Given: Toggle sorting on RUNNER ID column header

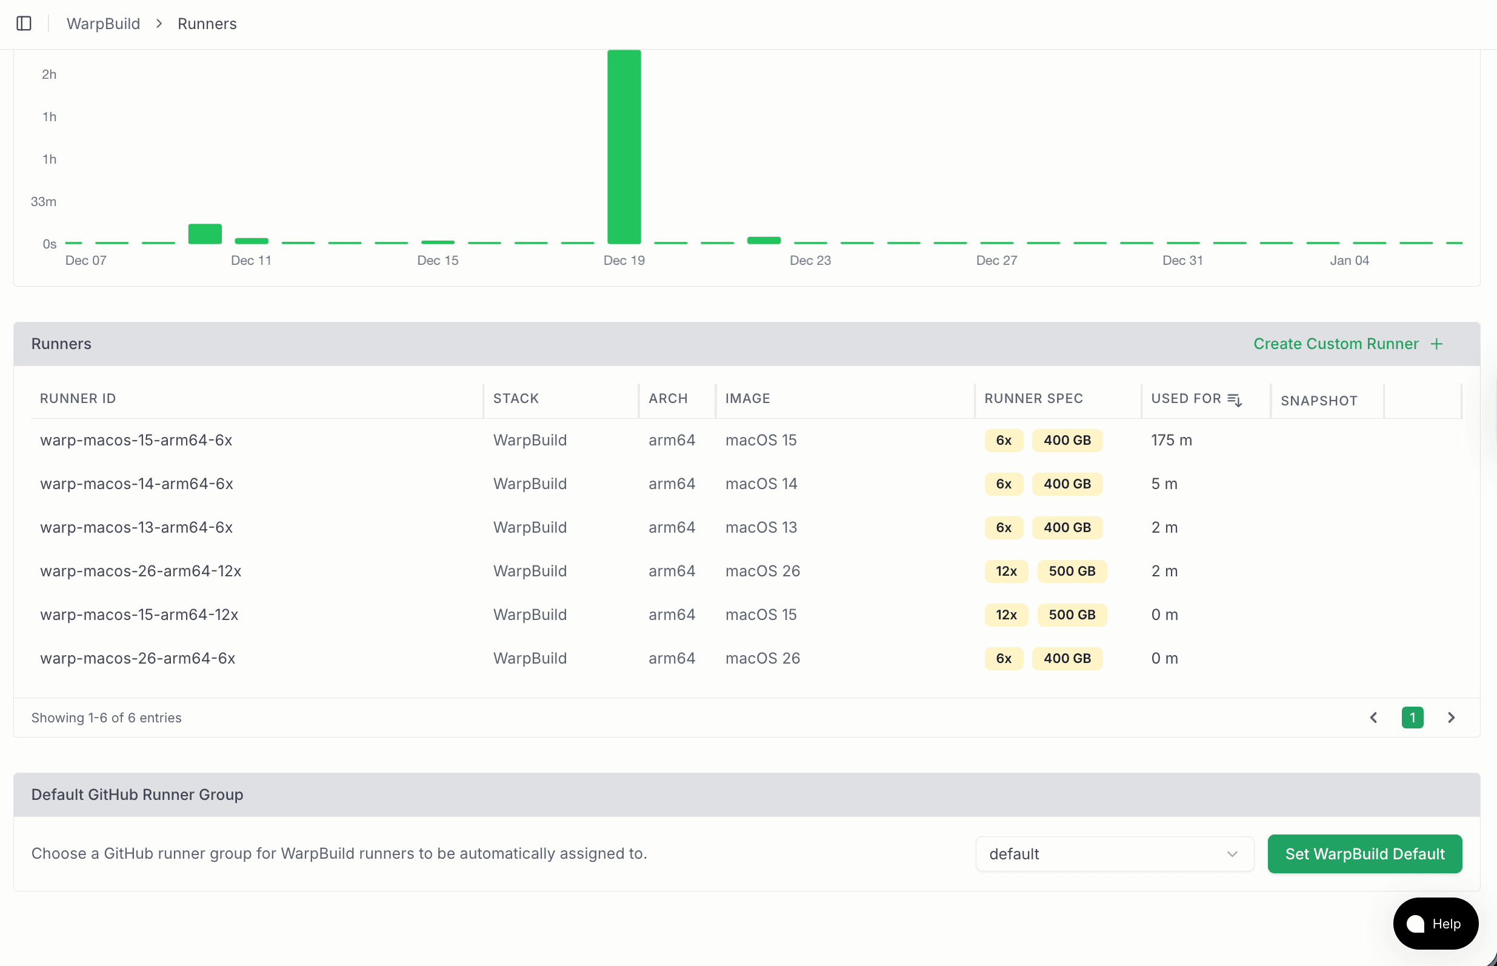Looking at the screenshot, I should [x=78, y=398].
